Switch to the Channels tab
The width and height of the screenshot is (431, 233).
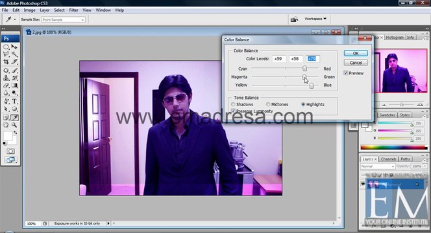[x=388, y=159]
